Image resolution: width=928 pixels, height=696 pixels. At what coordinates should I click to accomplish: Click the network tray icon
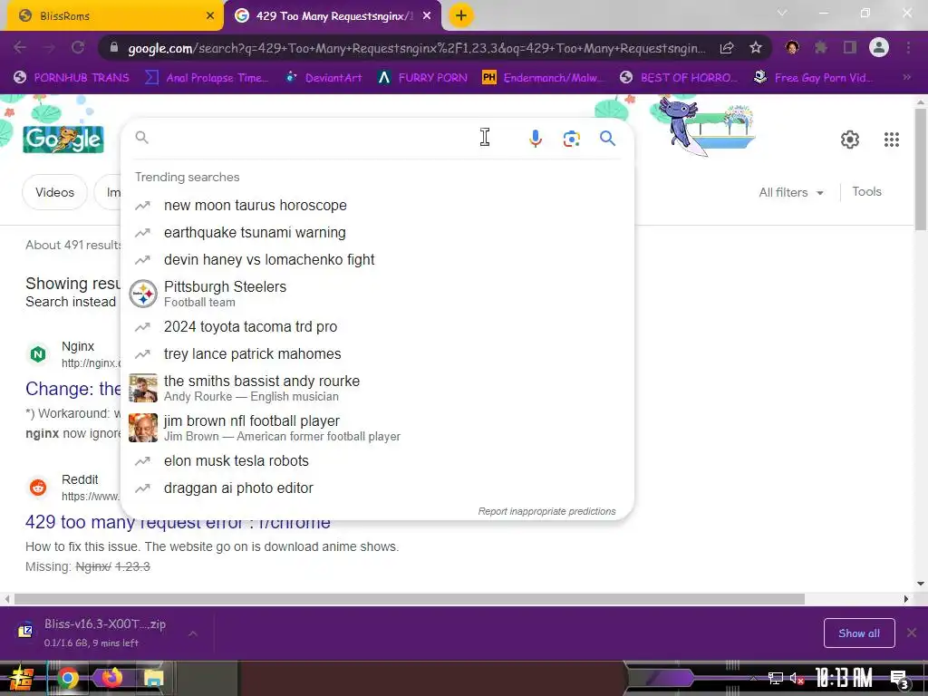775,678
